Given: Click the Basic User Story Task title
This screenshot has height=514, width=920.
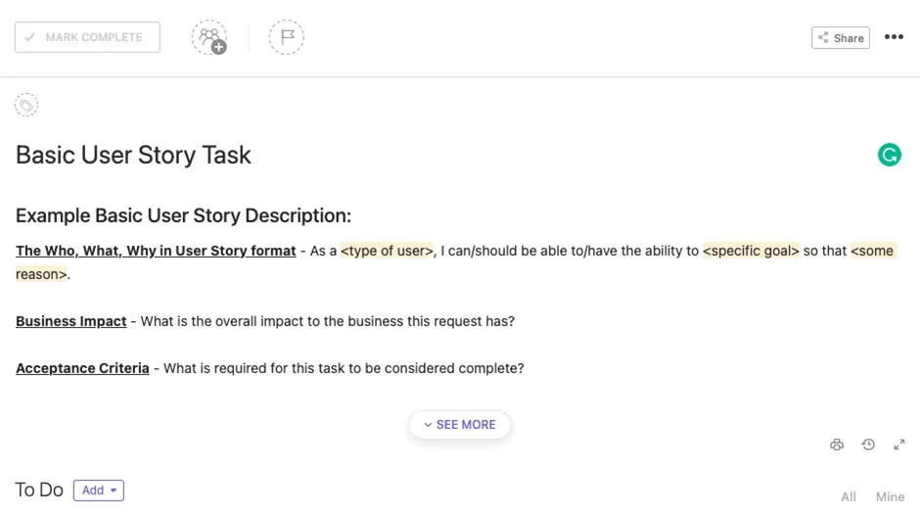Looking at the screenshot, I should pyautogui.click(x=133, y=156).
